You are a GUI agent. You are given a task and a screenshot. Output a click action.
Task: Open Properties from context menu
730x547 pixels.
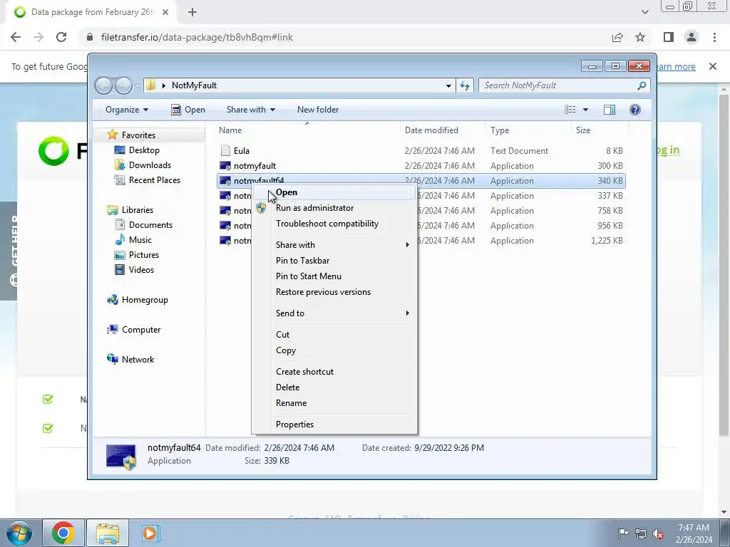coord(294,424)
